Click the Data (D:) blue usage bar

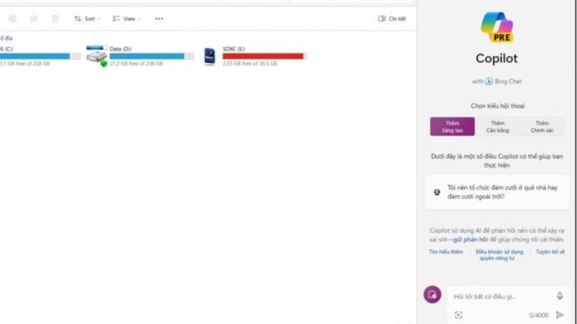(151, 56)
